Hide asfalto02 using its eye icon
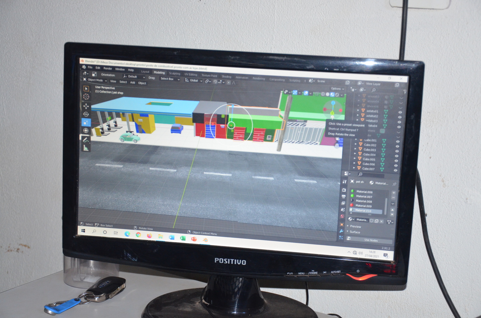 click(x=400, y=117)
